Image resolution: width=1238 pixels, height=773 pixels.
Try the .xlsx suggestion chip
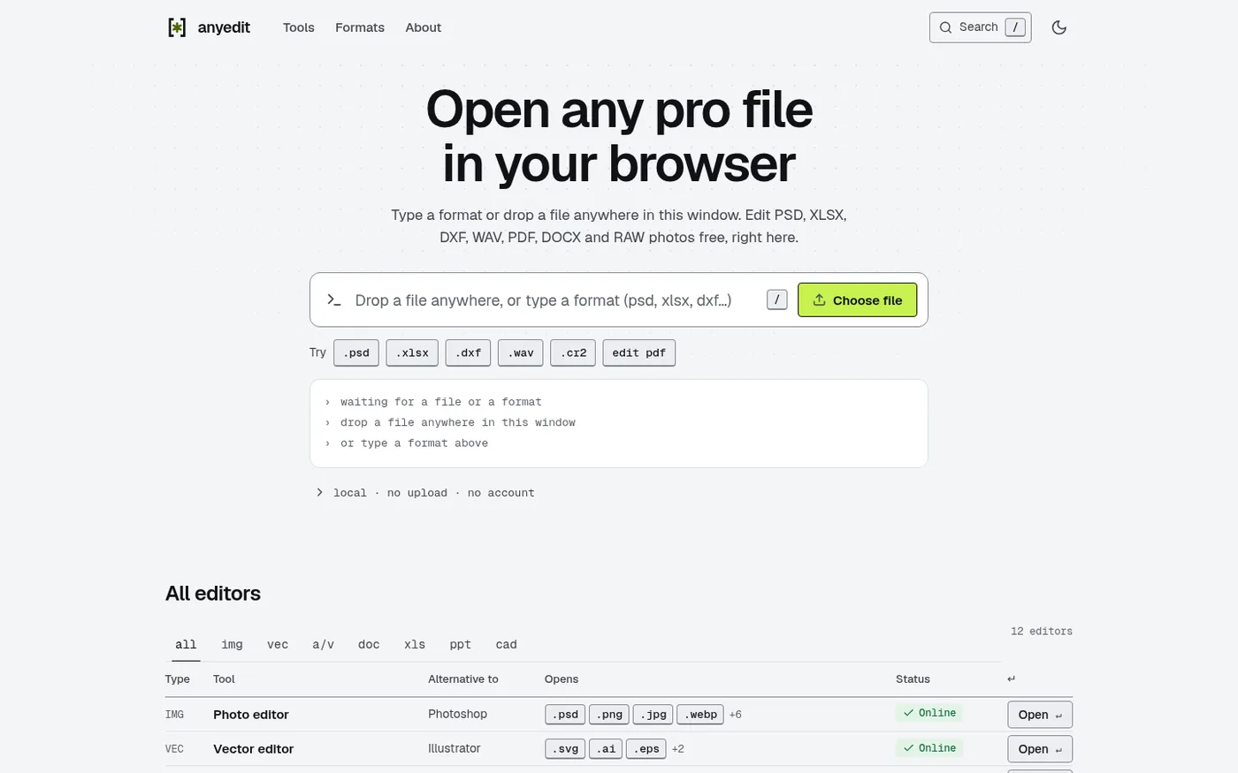(x=412, y=352)
